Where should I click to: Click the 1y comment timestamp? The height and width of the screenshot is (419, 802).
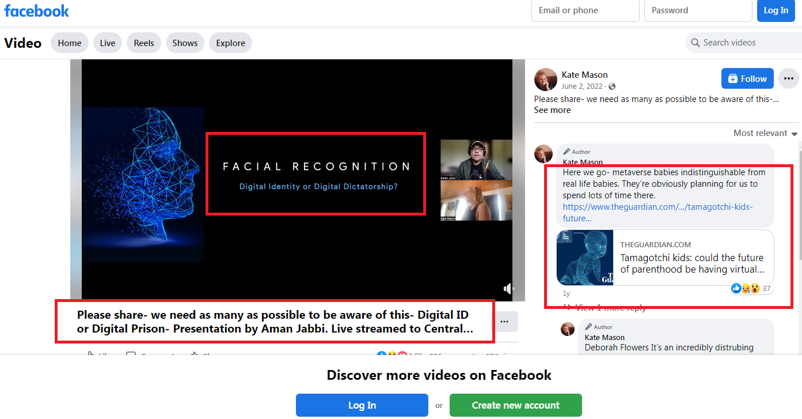[x=567, y=293]
